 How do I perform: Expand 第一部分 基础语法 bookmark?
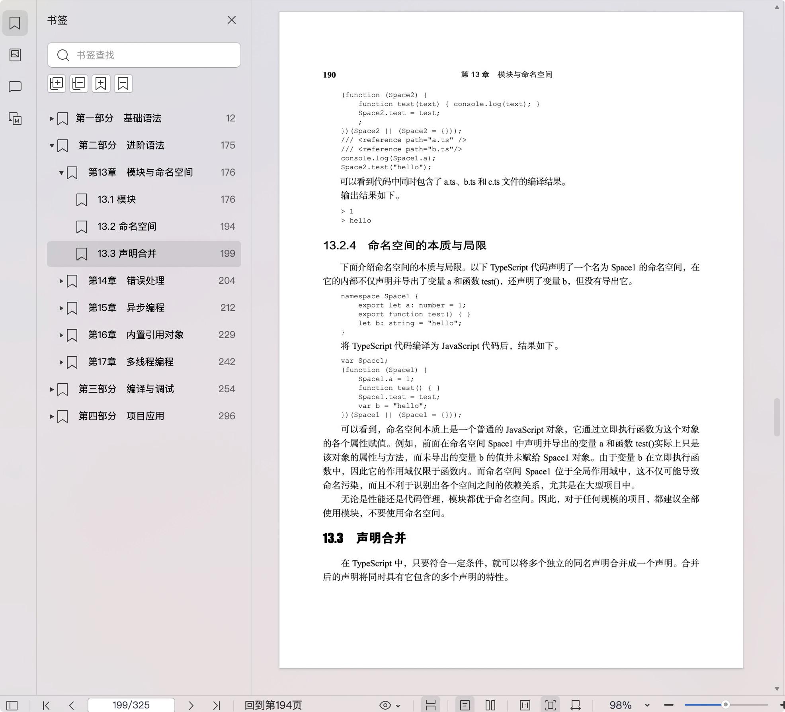click(x=52, y=118)
